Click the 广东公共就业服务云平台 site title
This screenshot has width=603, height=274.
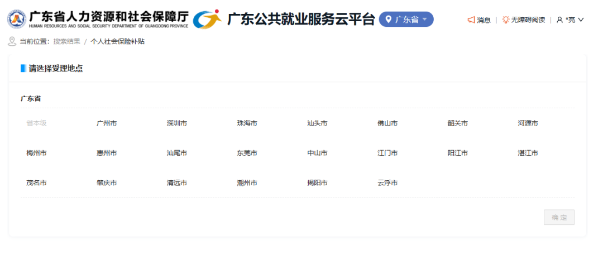tap(301, 19)
